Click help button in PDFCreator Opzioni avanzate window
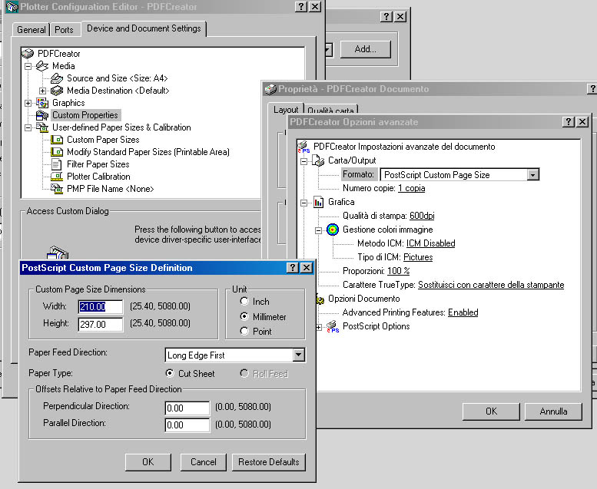597x489 pixels. click(568, 122)
